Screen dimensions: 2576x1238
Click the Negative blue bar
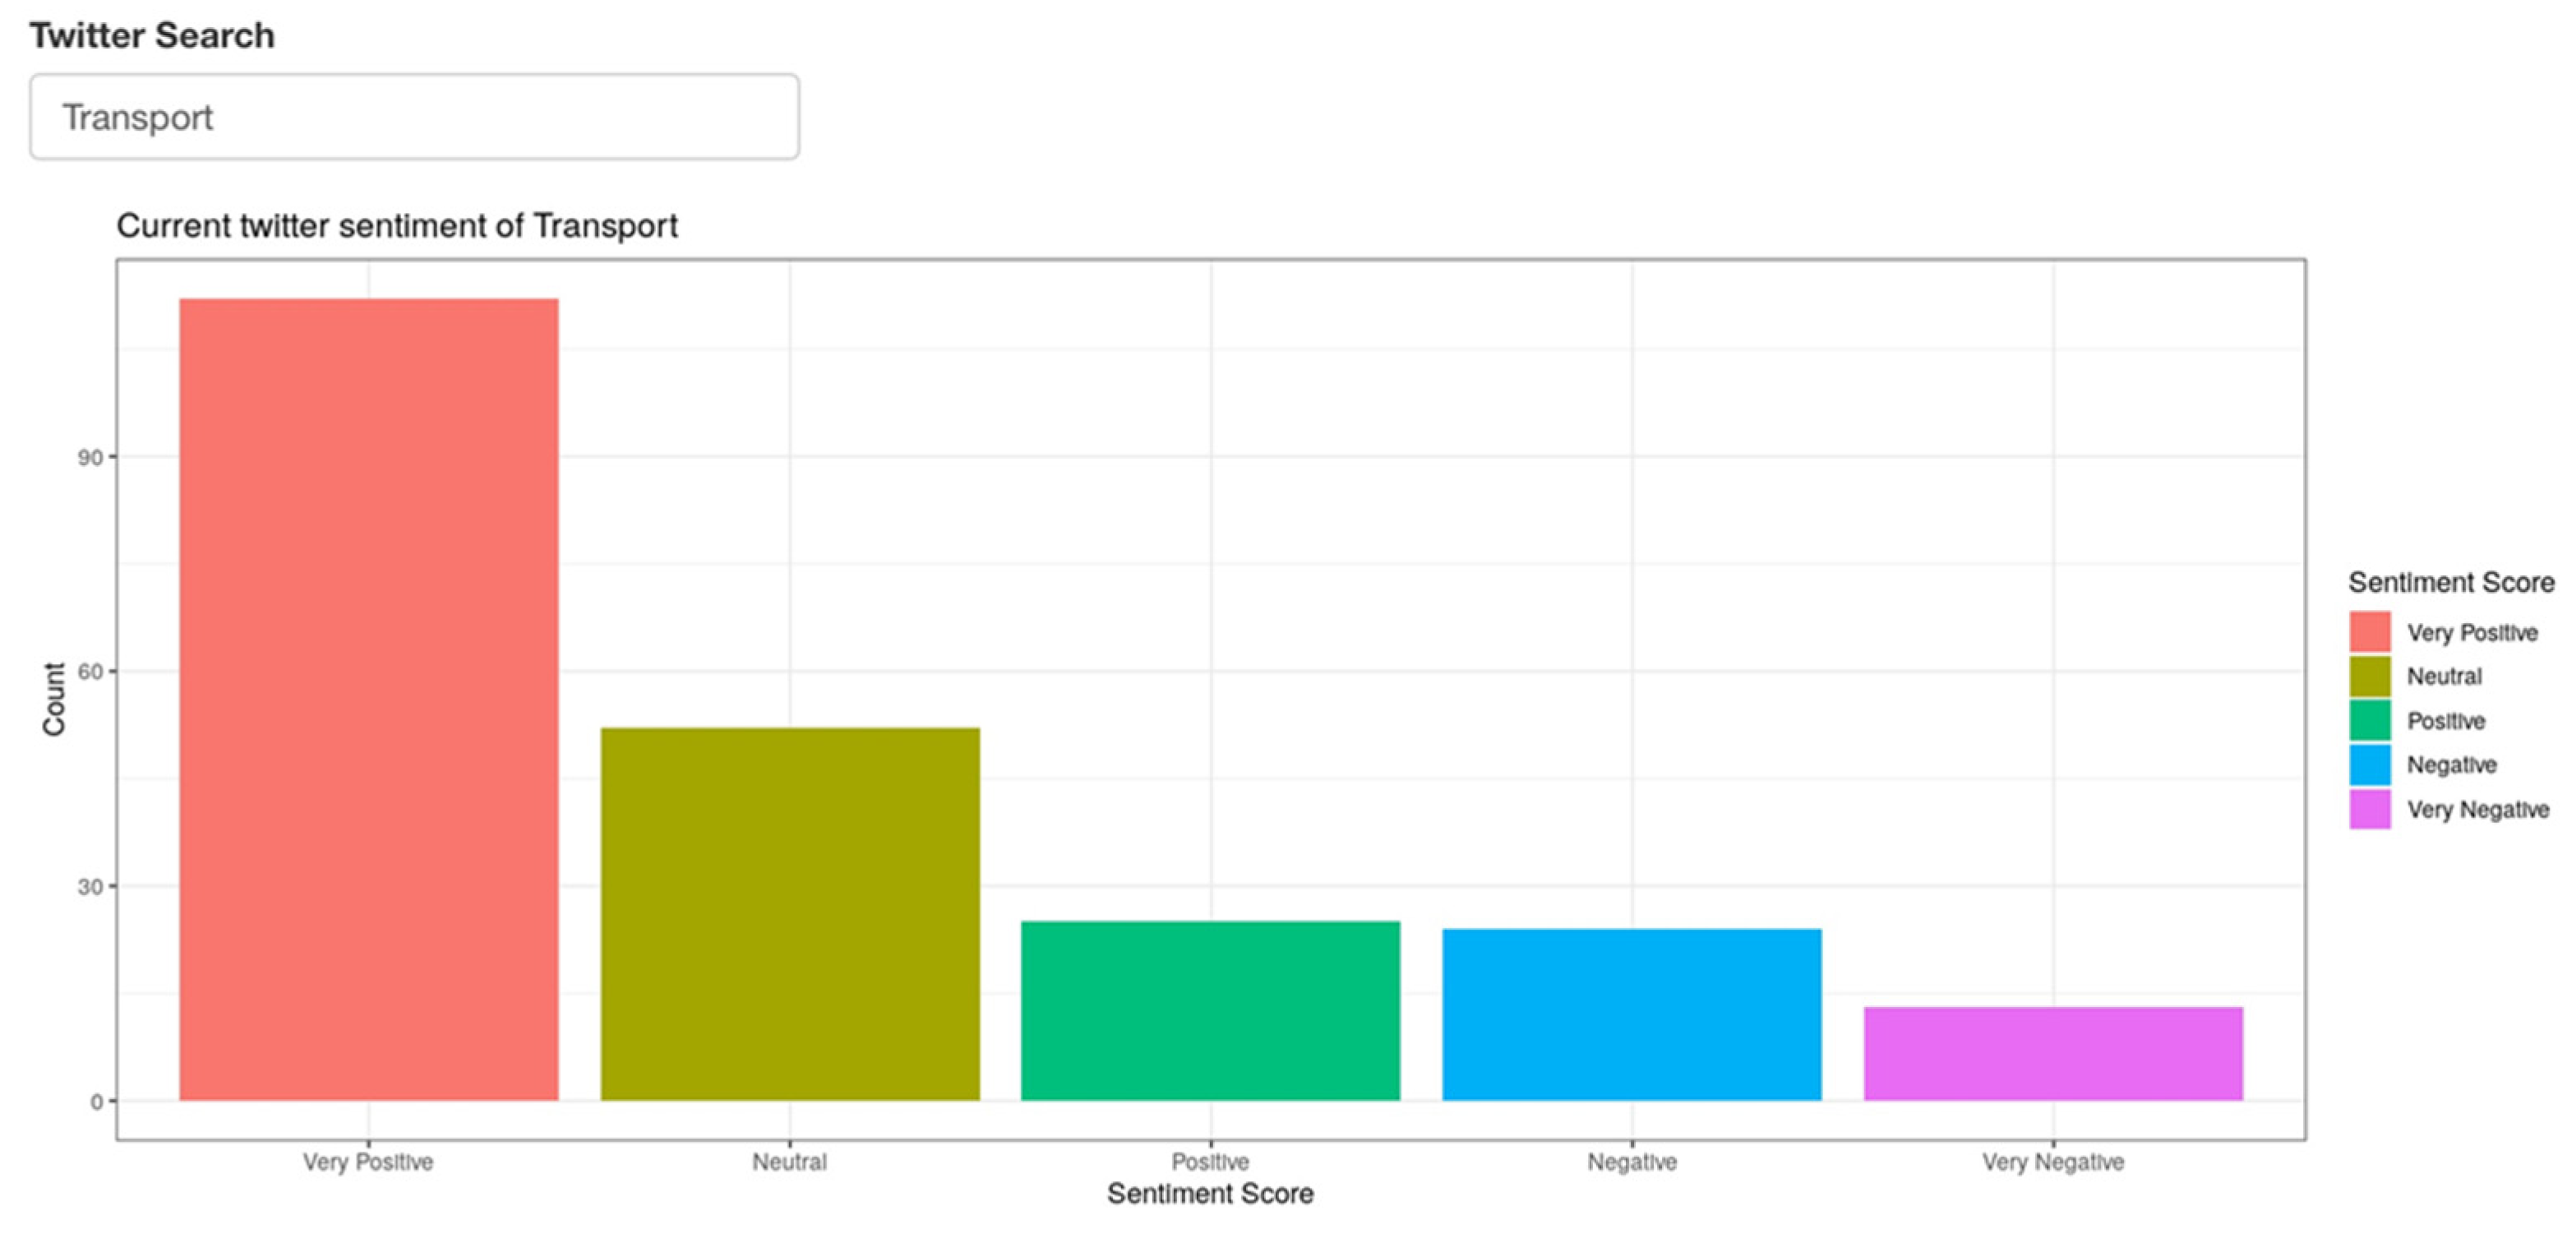tap(1631, 1014)
